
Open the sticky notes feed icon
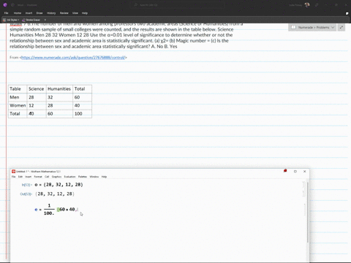point(347,13)
